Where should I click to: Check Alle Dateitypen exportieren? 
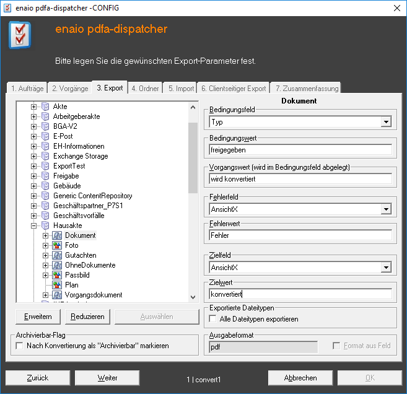tap(212, 319)
